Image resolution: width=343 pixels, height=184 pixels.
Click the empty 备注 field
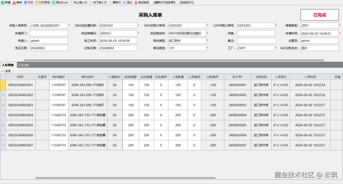(256, 41)
